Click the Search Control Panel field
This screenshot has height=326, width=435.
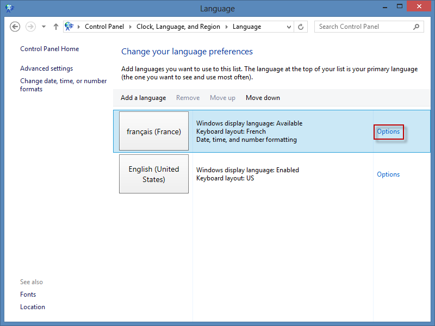(x=362, y=27)
